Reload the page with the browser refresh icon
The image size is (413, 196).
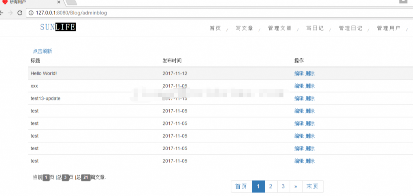pyautogui.click(x=19, y=13)
